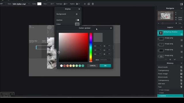The height and width of the screenshot is (103, 184).
Task: Move layer up with the Layers arrow
Action: pos(166,60)
